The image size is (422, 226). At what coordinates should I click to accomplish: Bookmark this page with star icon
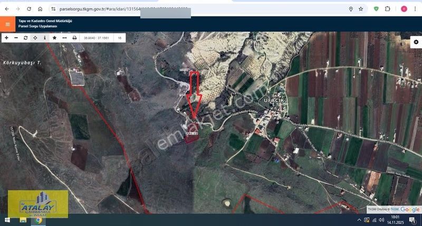pos(361,9)
